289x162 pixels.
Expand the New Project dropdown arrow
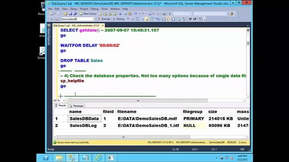click(55, 14)
